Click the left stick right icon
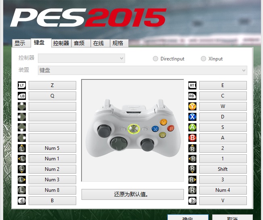The image size is (263, 220). (22, 180)
